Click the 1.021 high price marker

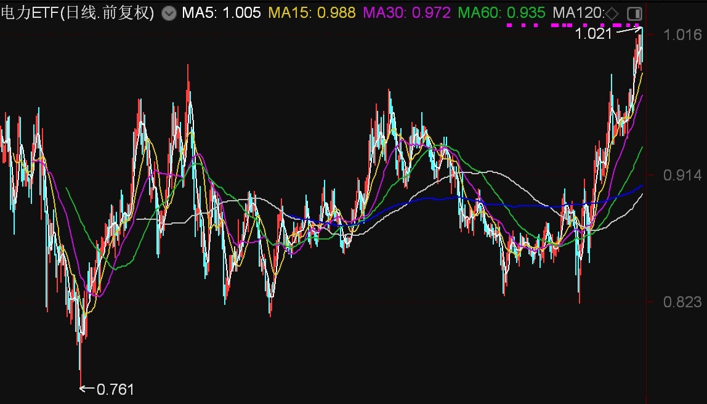click(x=594, y=33)
